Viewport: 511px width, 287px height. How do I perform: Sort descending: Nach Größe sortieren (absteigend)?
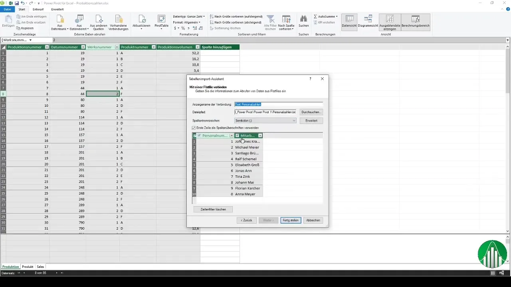pyautogui.click(x=236, y=22)
